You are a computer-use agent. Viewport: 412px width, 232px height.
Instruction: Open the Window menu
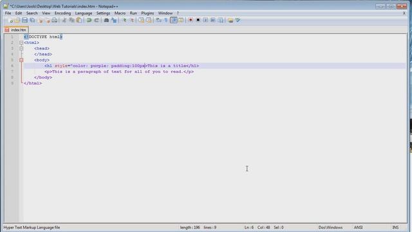(165, 13)
